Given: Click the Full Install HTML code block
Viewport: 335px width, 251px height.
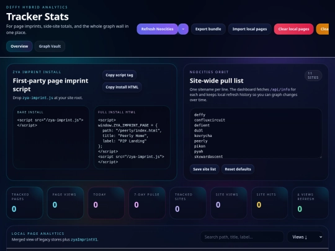Looking at the screenshot, I should point(132,138).
